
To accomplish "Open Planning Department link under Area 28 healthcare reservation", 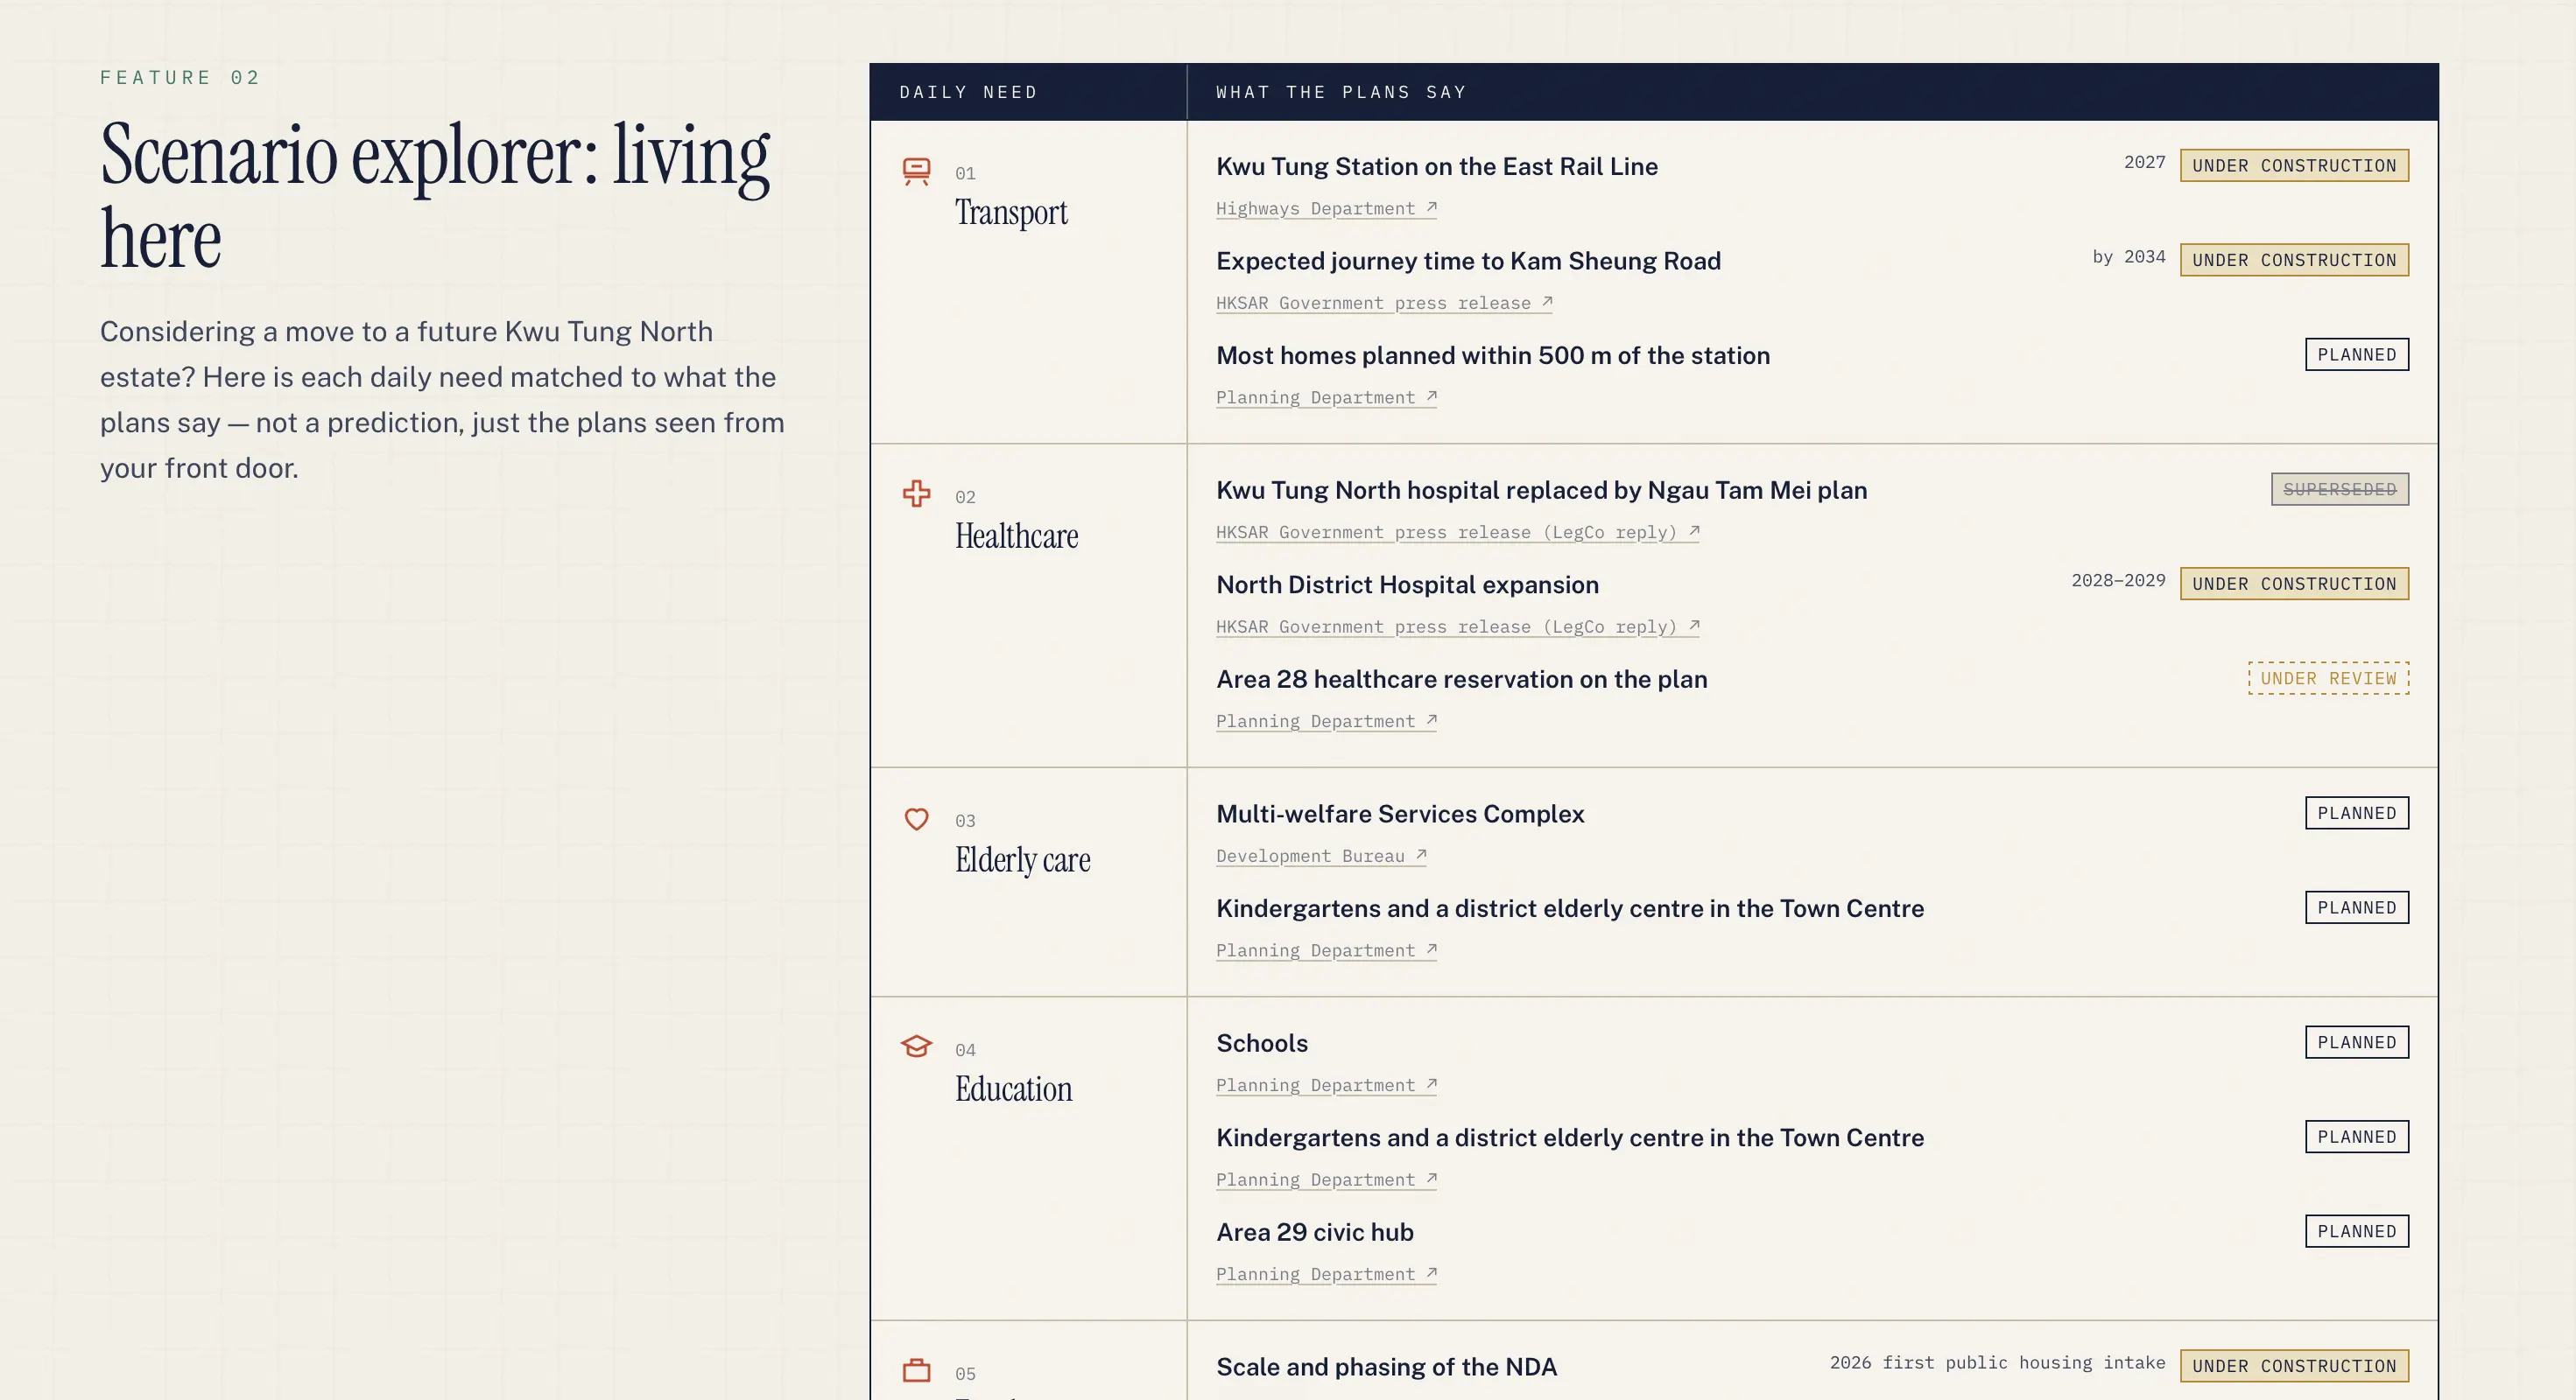I will tap(1326, 722).
